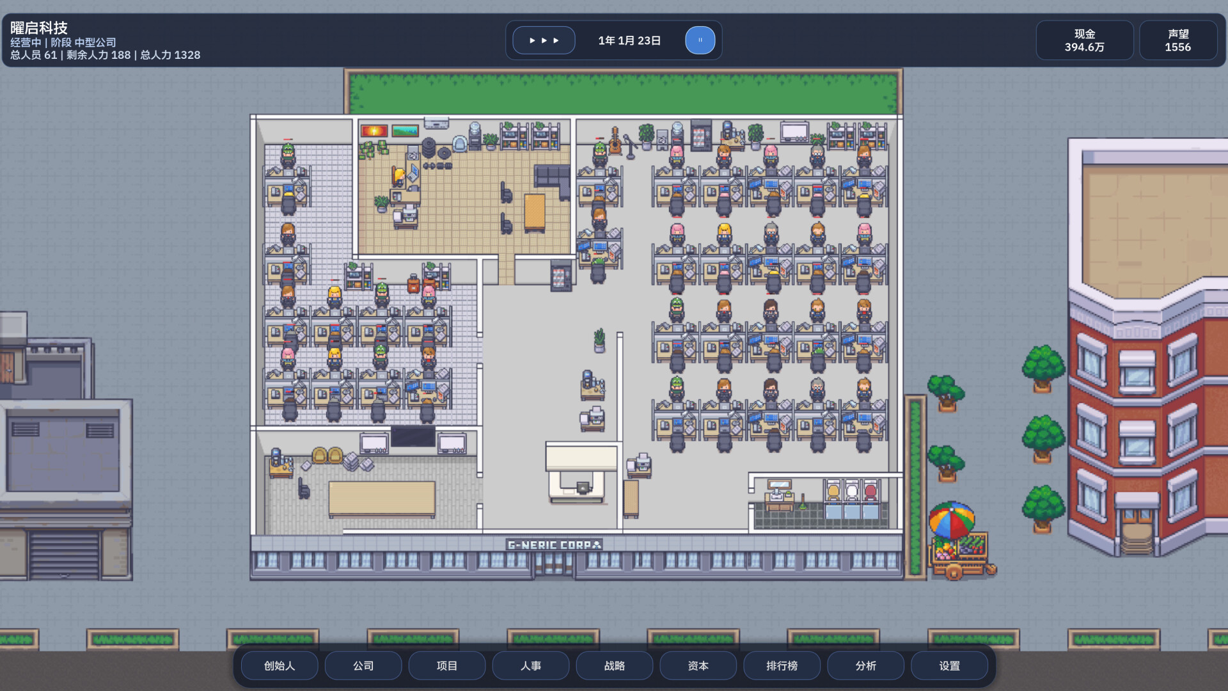
Task: Click the G-NERIC CORP building sign
Action: pos(554,545)
